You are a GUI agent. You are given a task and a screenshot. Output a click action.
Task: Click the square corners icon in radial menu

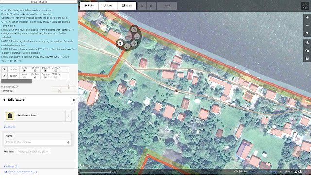pyautogui.click(x=138, y=36)
